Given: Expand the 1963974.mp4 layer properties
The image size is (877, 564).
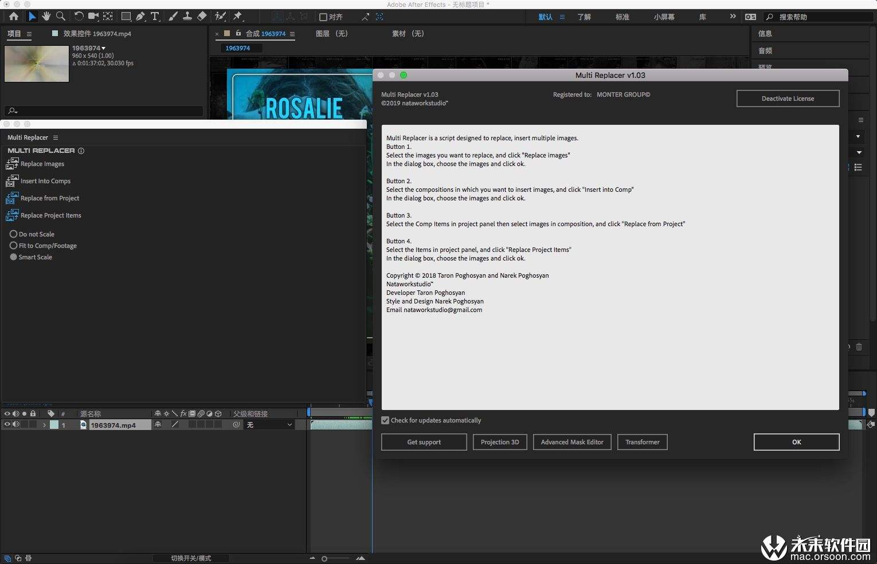Looking at the screenshot, I should [44, 425].
